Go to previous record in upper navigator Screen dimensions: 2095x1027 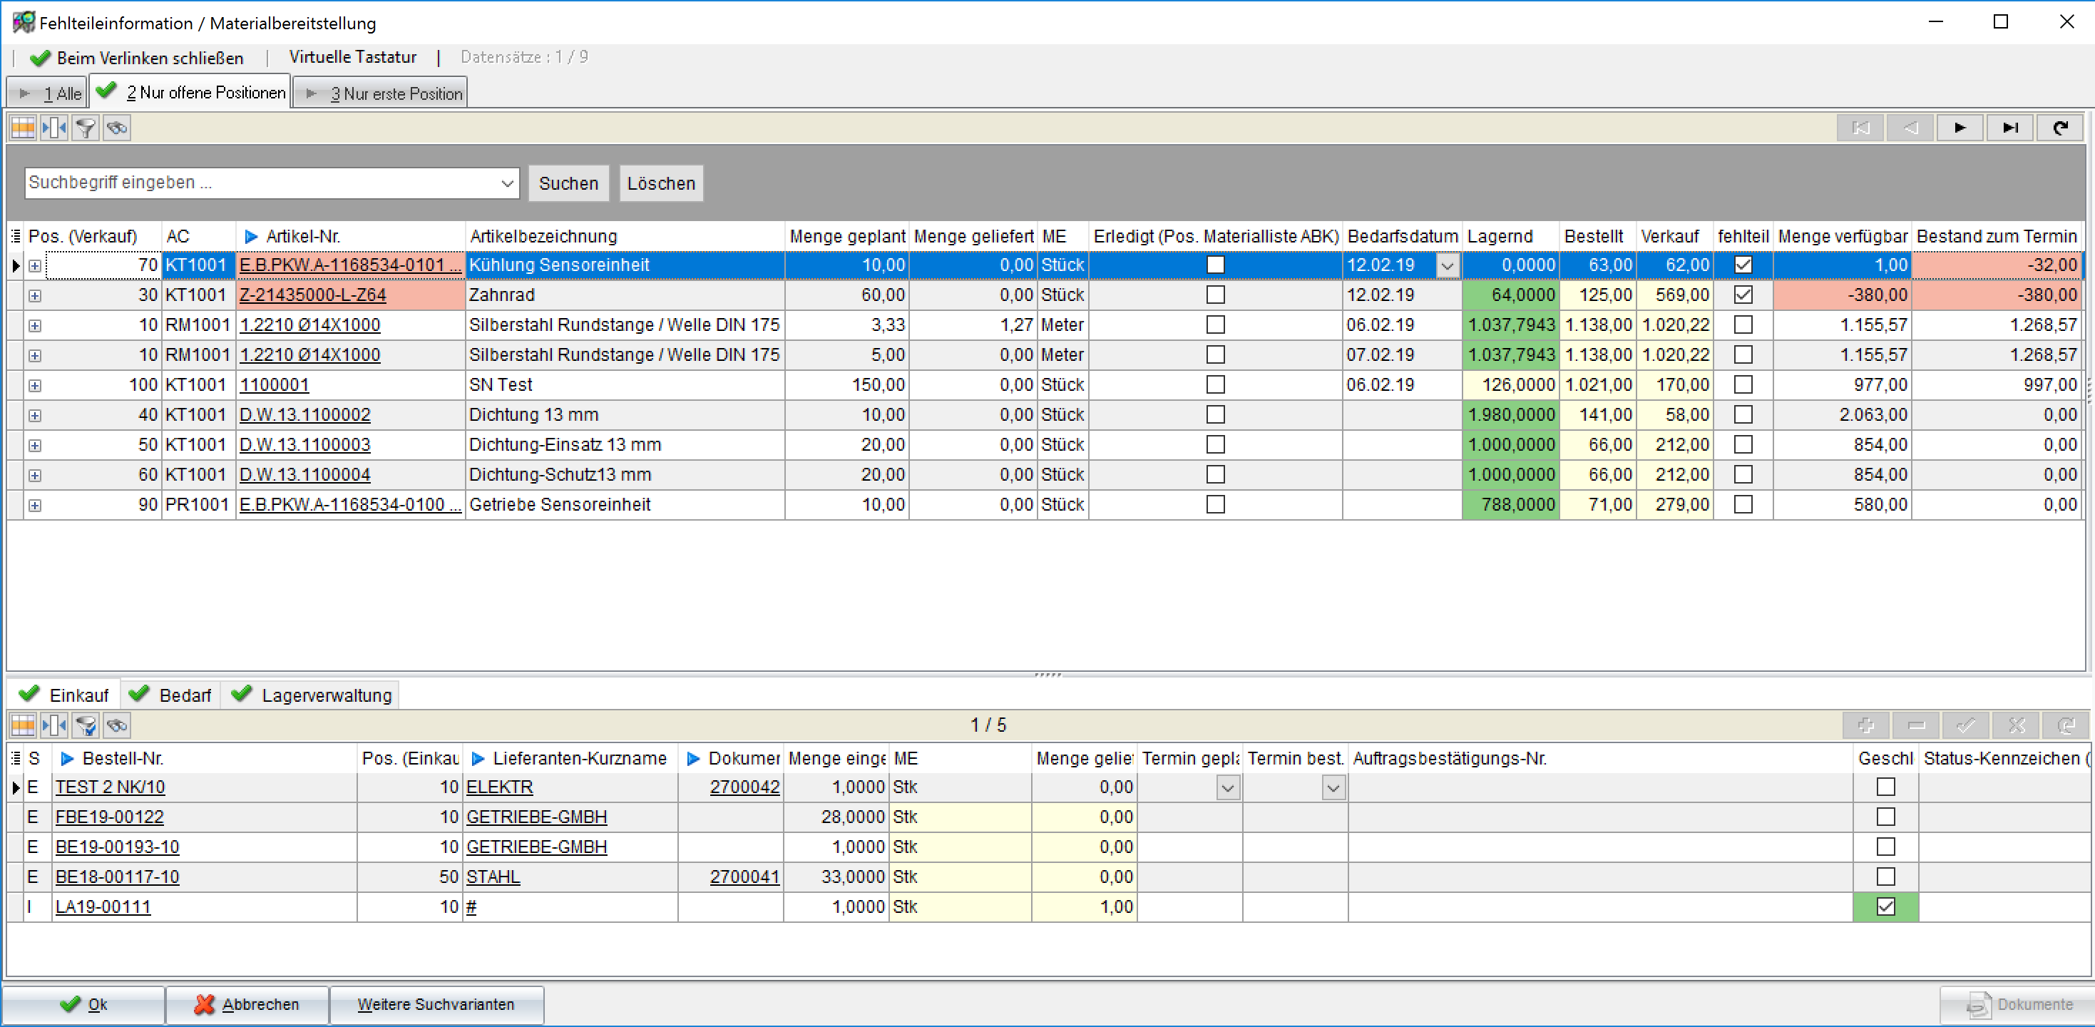tap(1910, 128)
